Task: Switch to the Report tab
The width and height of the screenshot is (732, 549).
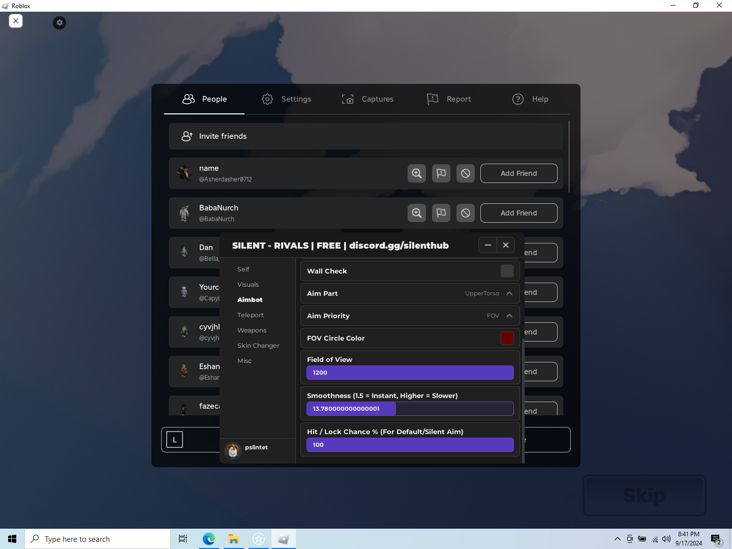Action: [x=449, y=99]
